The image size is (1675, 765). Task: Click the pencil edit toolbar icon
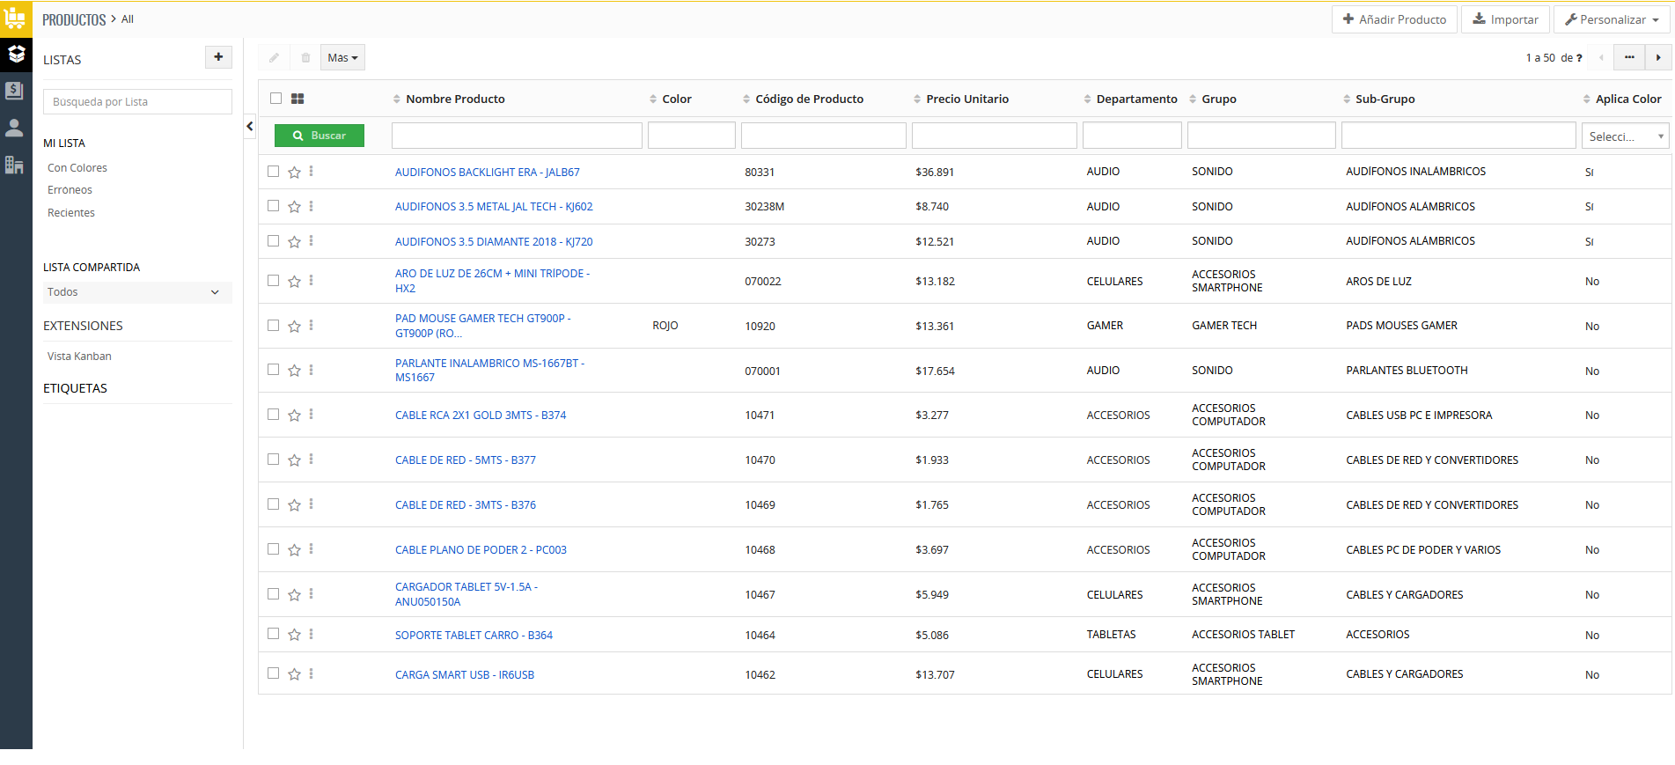274,58
